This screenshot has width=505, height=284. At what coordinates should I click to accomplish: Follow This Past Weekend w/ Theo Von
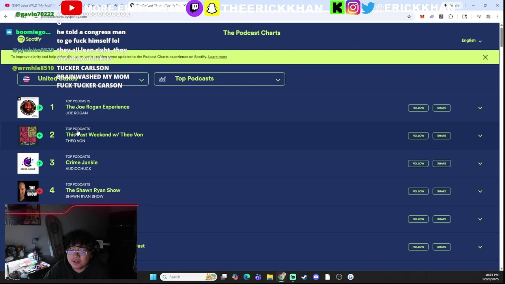[418, 136]
